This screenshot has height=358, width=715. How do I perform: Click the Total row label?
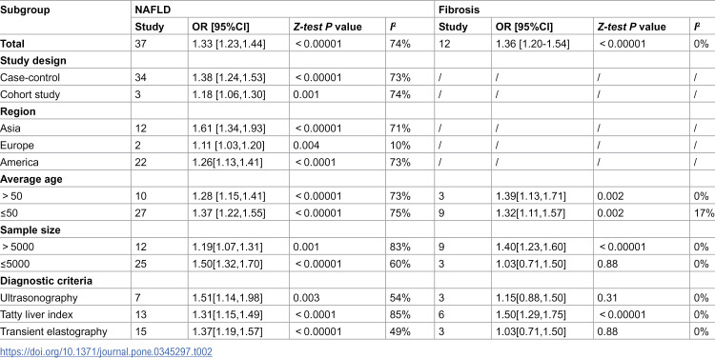coord(12,44)
